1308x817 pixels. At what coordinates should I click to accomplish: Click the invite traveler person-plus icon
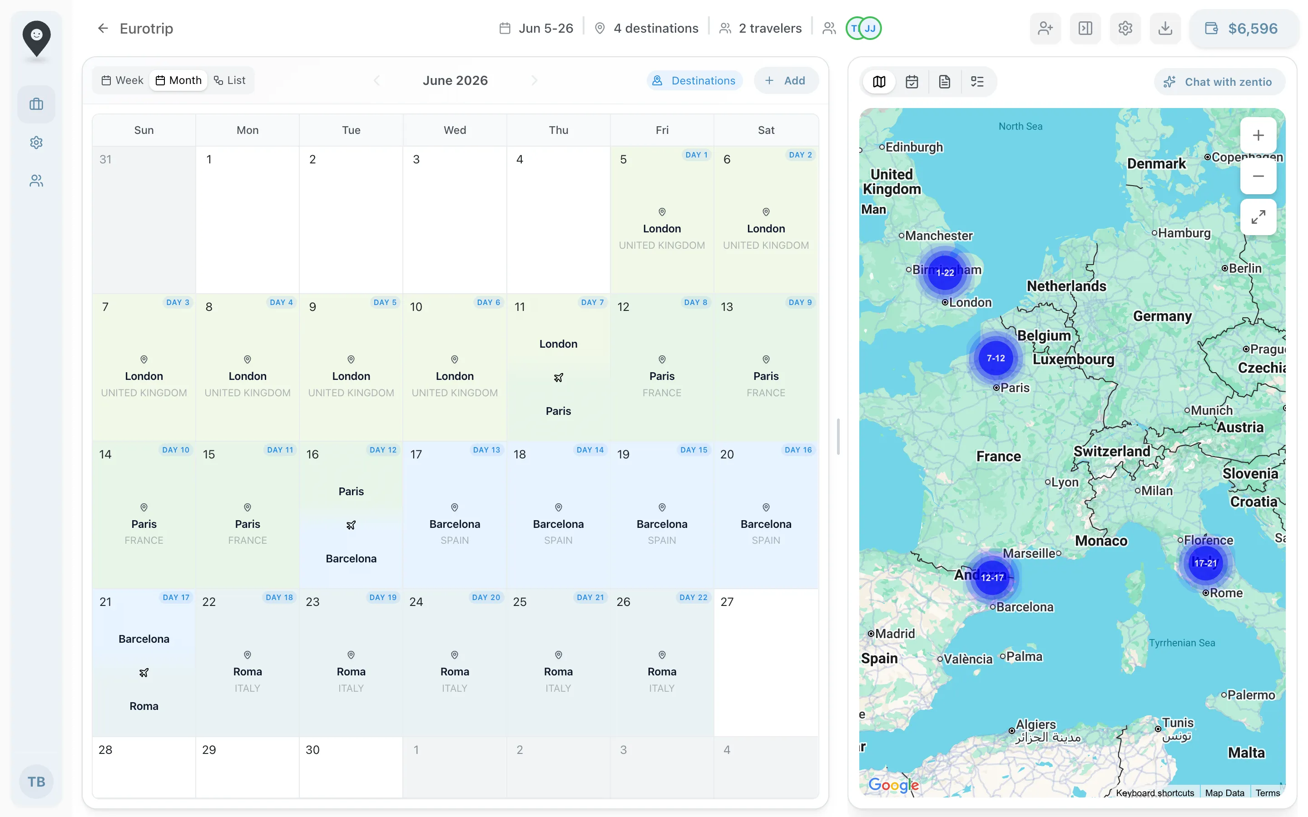(x=1044, y=28)
